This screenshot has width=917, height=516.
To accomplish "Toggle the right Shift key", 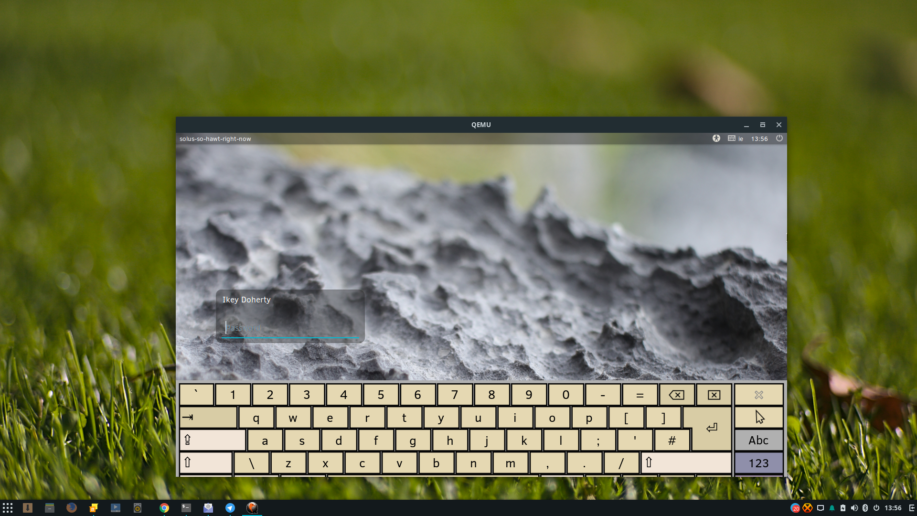I will click(686, 462).
